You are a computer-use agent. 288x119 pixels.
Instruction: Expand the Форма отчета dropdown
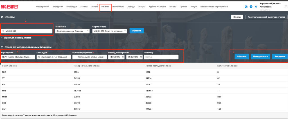coord(109,31)
